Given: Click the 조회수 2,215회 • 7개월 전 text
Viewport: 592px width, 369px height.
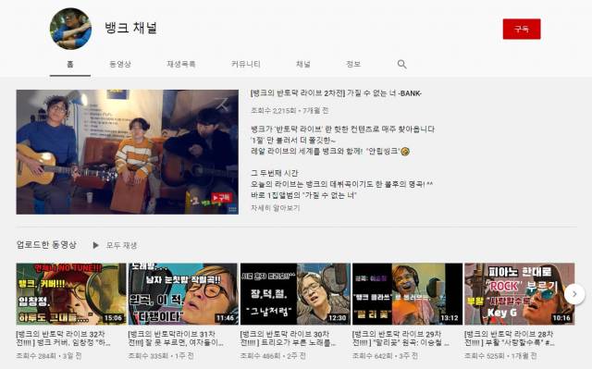Looking at the screenshot, I should tap(290, 111).
